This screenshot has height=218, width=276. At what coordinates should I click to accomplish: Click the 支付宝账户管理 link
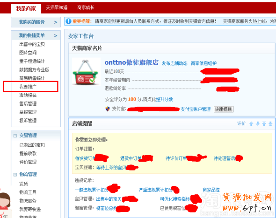[x=196, y=109]
